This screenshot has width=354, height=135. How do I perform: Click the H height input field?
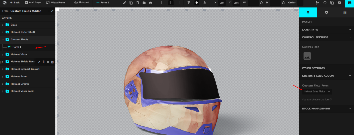pos(276,3)
